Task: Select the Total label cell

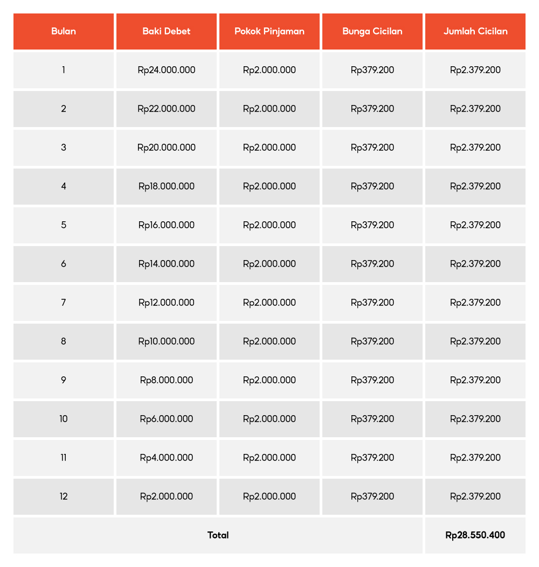Action: point(218,535)
